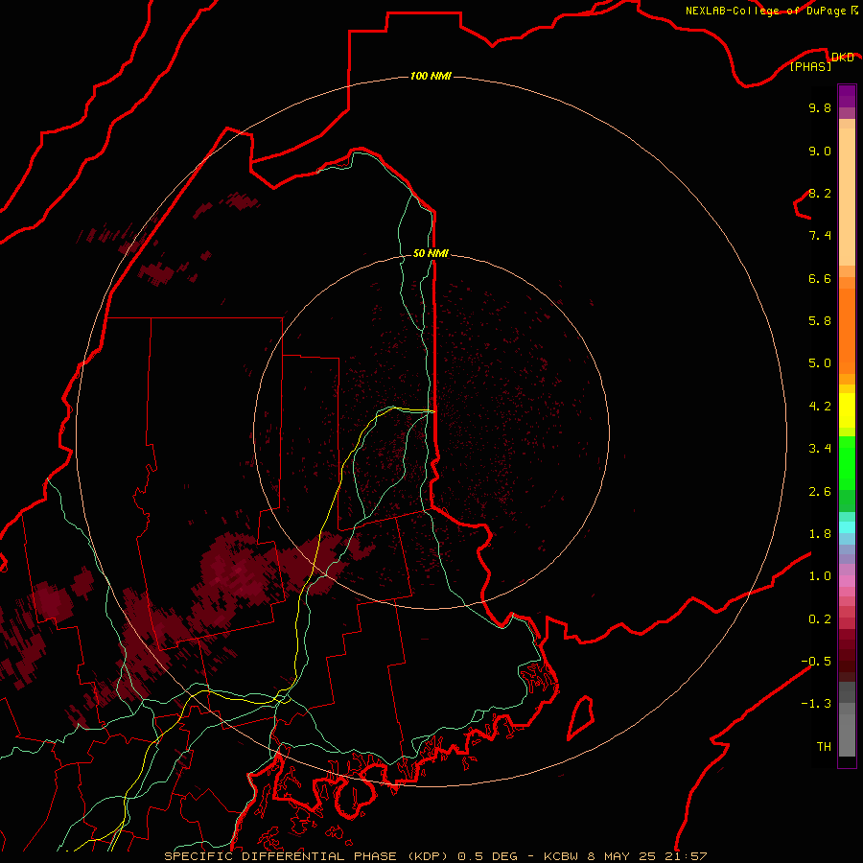863x863 pixels.
Task: Click the purple color at the scale top
Action: pyautogui.click(x=847, y=96)
